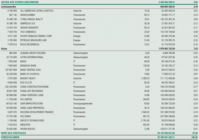The width and height of the screenshot is (199, 140).
Task: Click the FONDSVOLUMEN label
Action: (x=10, y=137)
